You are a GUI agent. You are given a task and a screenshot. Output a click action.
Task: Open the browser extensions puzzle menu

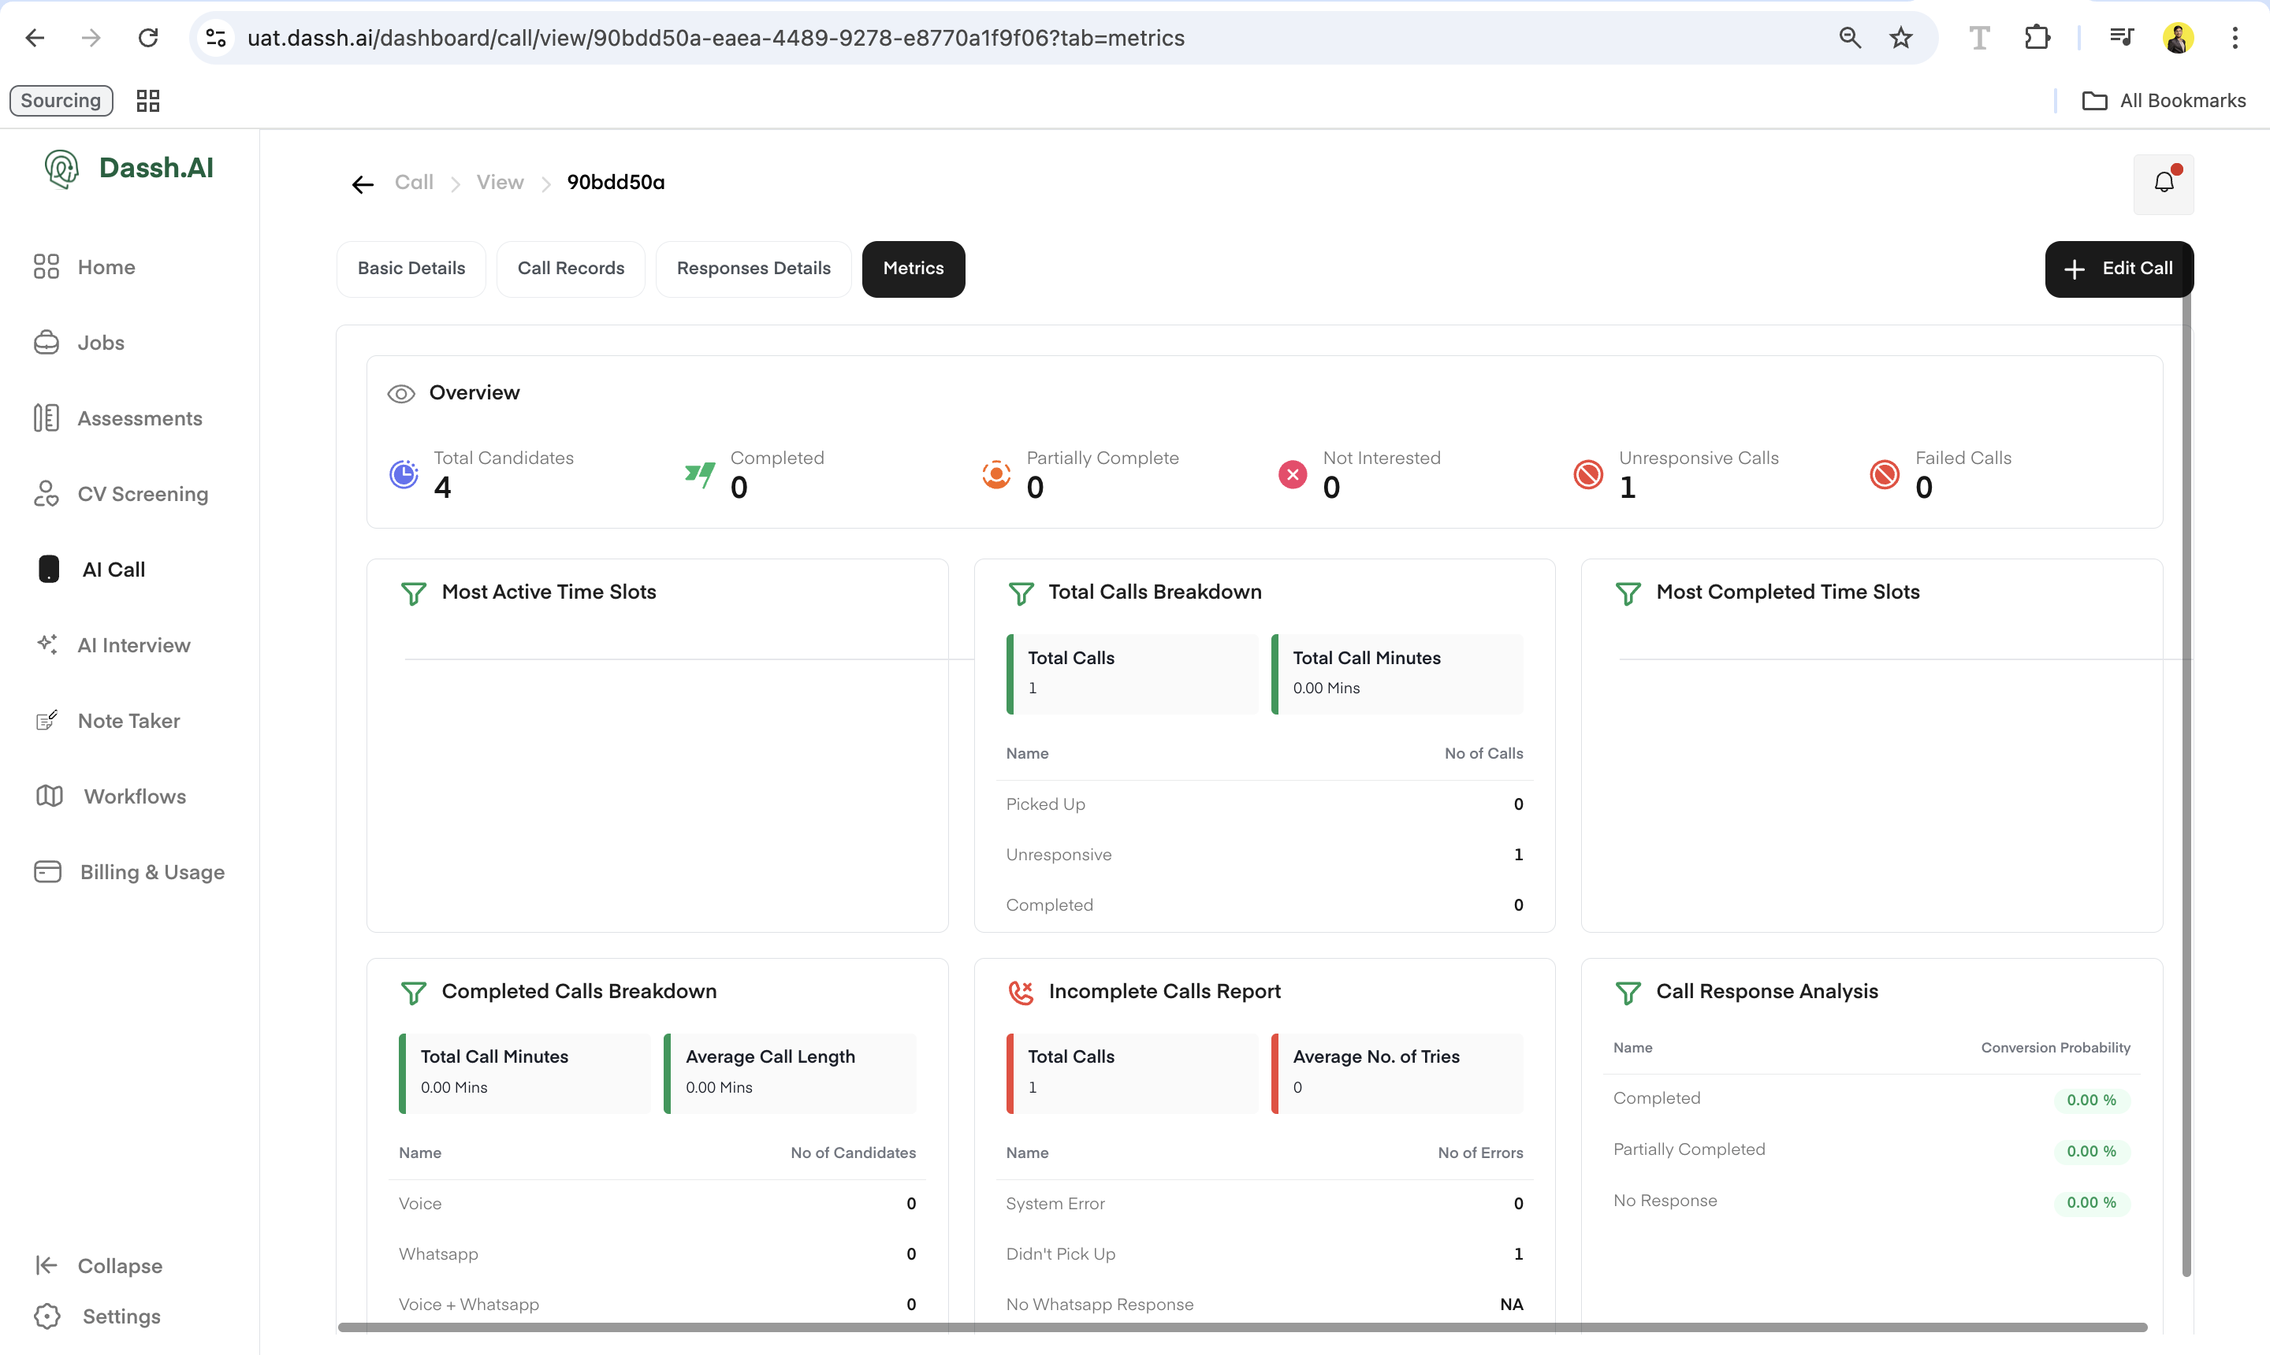click(2037, 38)
